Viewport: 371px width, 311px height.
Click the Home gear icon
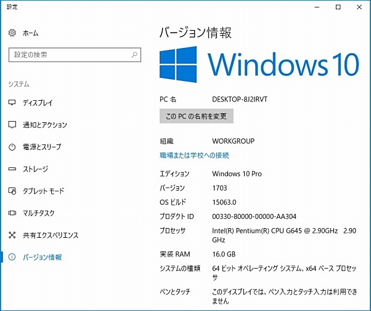pyautogui.click(x=12, y=33)
